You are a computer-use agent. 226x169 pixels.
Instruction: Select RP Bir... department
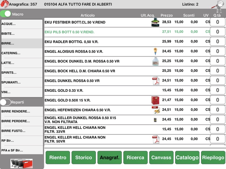click(22, 141)
